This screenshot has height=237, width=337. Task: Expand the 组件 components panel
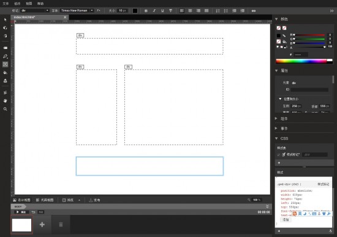[276, 118]
